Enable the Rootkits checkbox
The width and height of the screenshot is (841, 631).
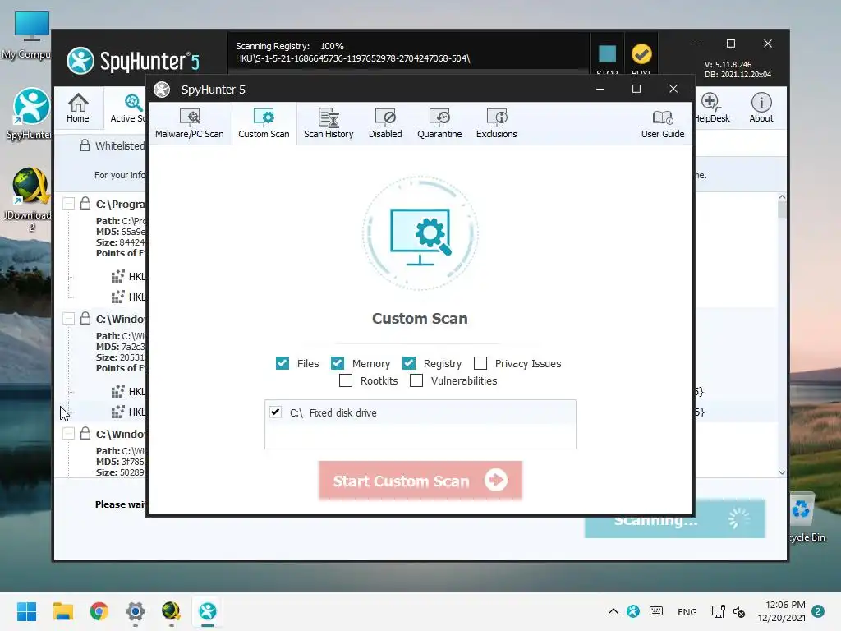[346, 380]
